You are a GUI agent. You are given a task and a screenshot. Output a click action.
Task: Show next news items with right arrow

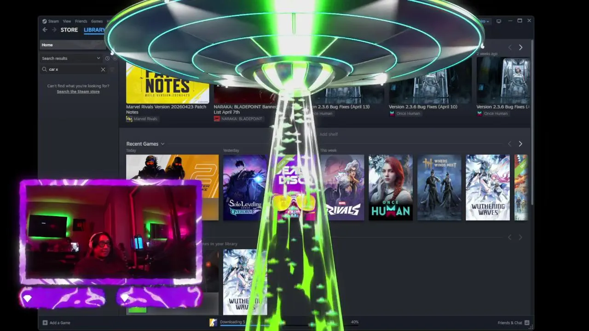[x=520, y=47]
